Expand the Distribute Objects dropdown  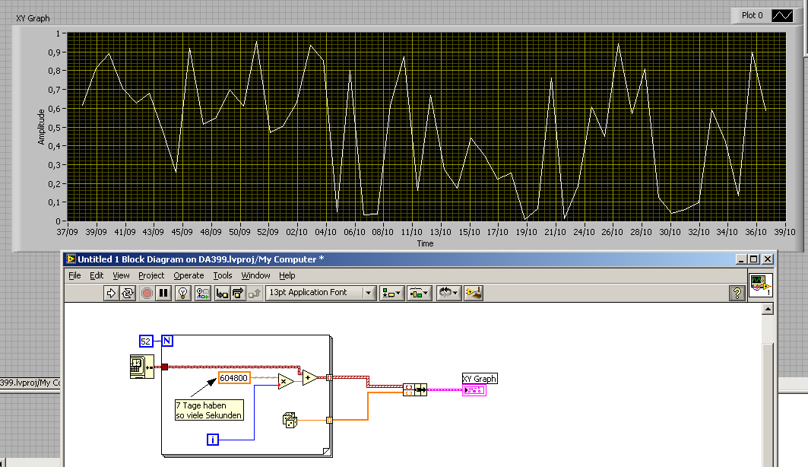tap(420, 293)
